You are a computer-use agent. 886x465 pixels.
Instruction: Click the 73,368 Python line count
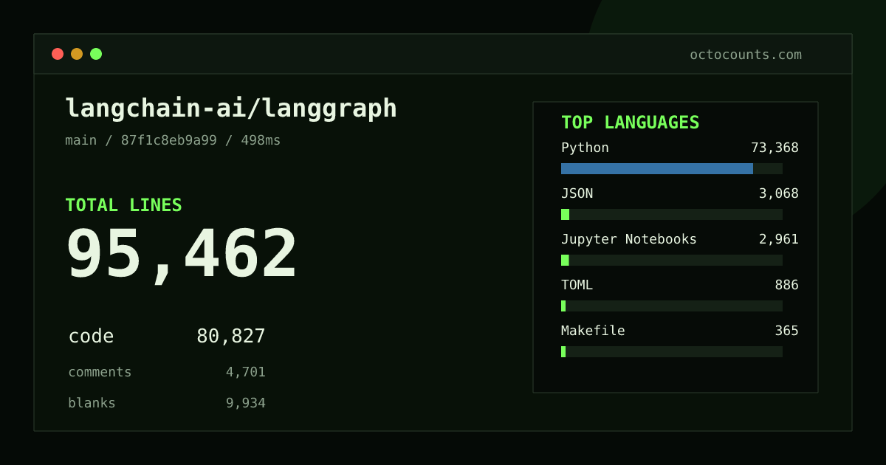point(775,148)
